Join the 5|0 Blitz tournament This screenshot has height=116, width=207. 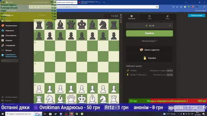169,75
